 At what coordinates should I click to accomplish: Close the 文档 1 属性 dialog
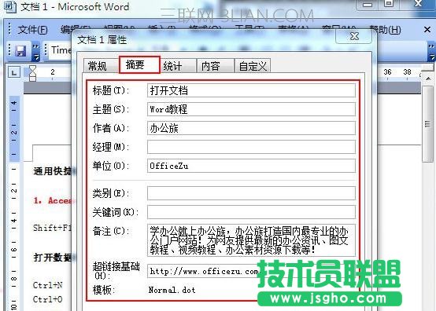[x=353, y=36]
